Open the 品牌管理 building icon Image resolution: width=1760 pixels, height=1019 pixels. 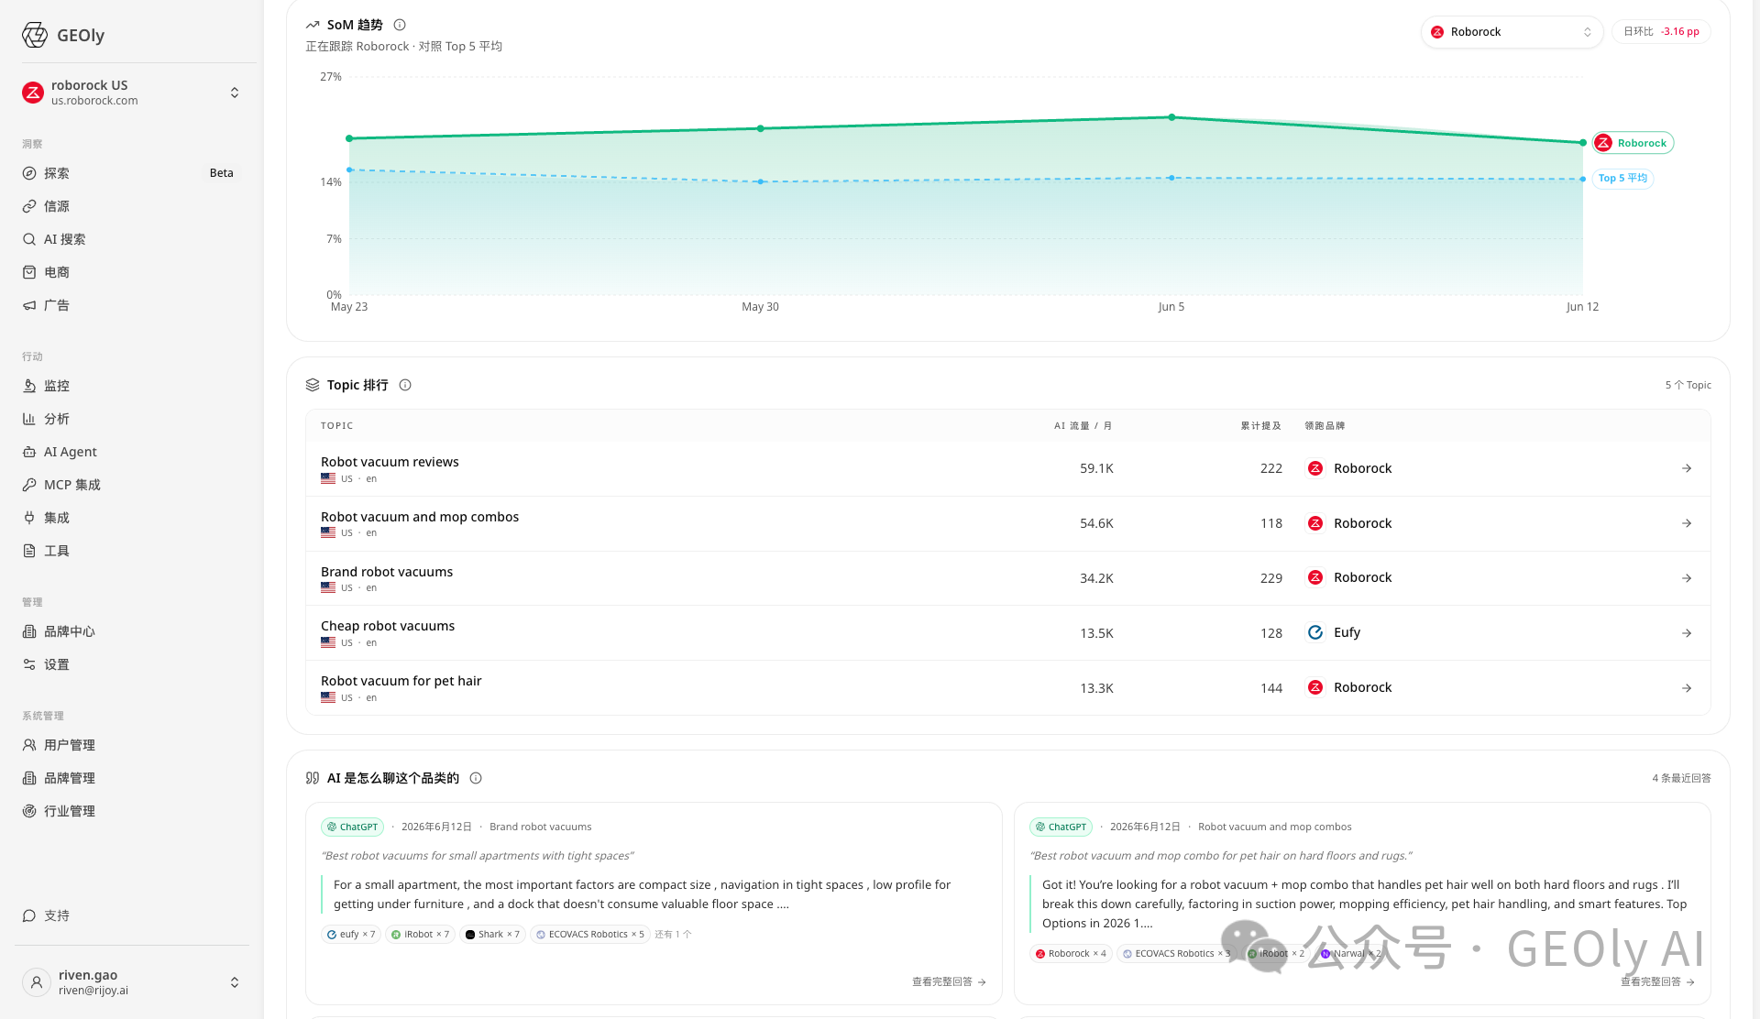click(29, 778)
